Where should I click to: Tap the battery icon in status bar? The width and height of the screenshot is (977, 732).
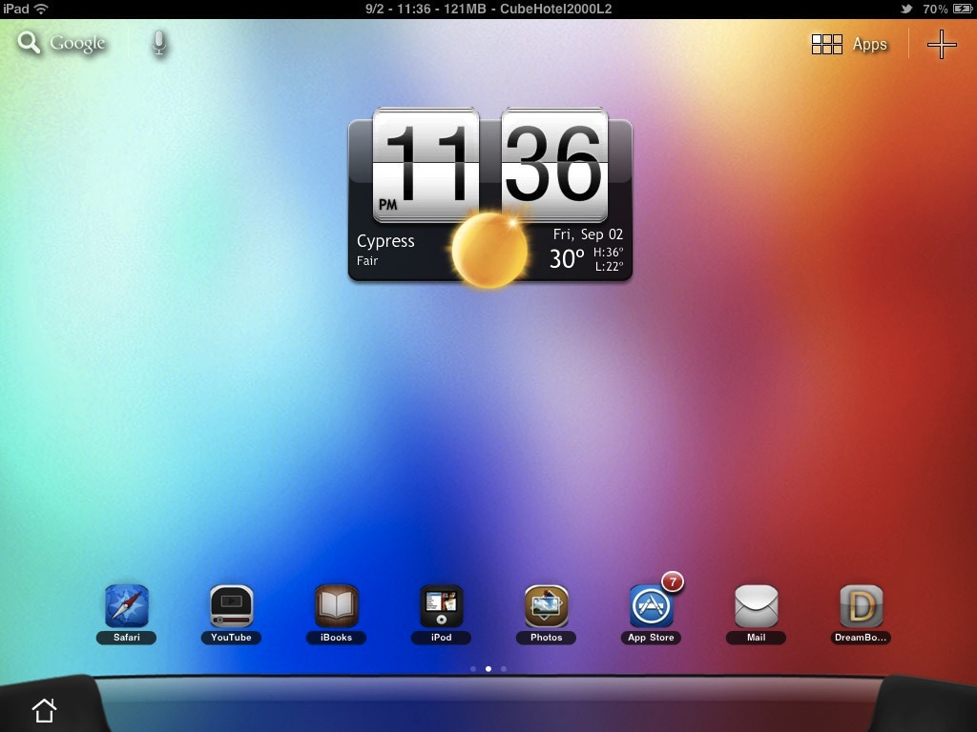[963, 9]
